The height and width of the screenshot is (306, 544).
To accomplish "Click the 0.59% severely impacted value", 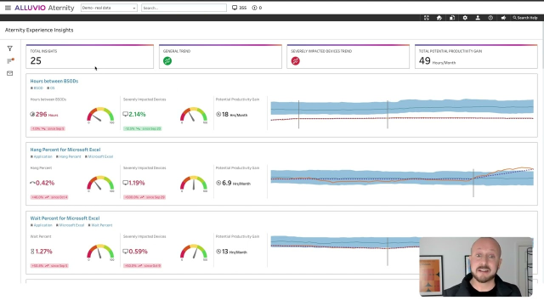I will (x=135, y=252).
